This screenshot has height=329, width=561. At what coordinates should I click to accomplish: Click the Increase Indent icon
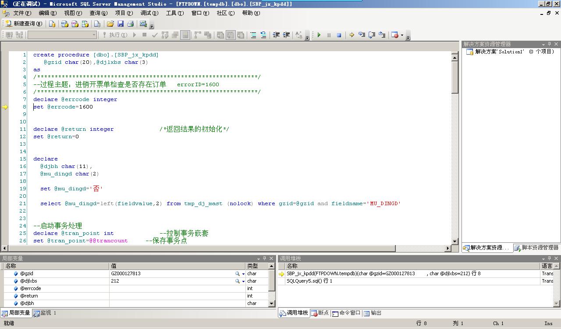pos(287,35)
